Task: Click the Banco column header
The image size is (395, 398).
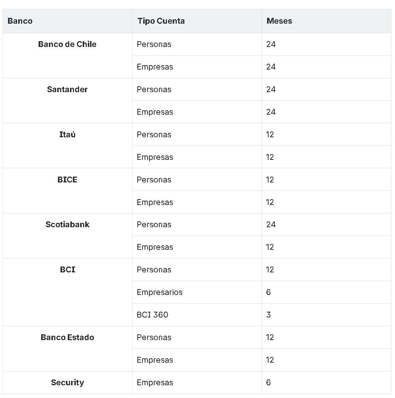Action: click(20, 21)
